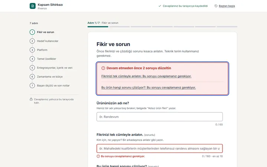Click the 'Adım 1 / 7' label
The width and height of the screenshot is (267, 167).
coord(93,23)
